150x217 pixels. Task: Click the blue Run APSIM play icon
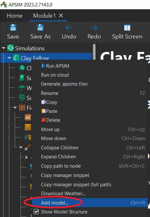tap(43, 66)
